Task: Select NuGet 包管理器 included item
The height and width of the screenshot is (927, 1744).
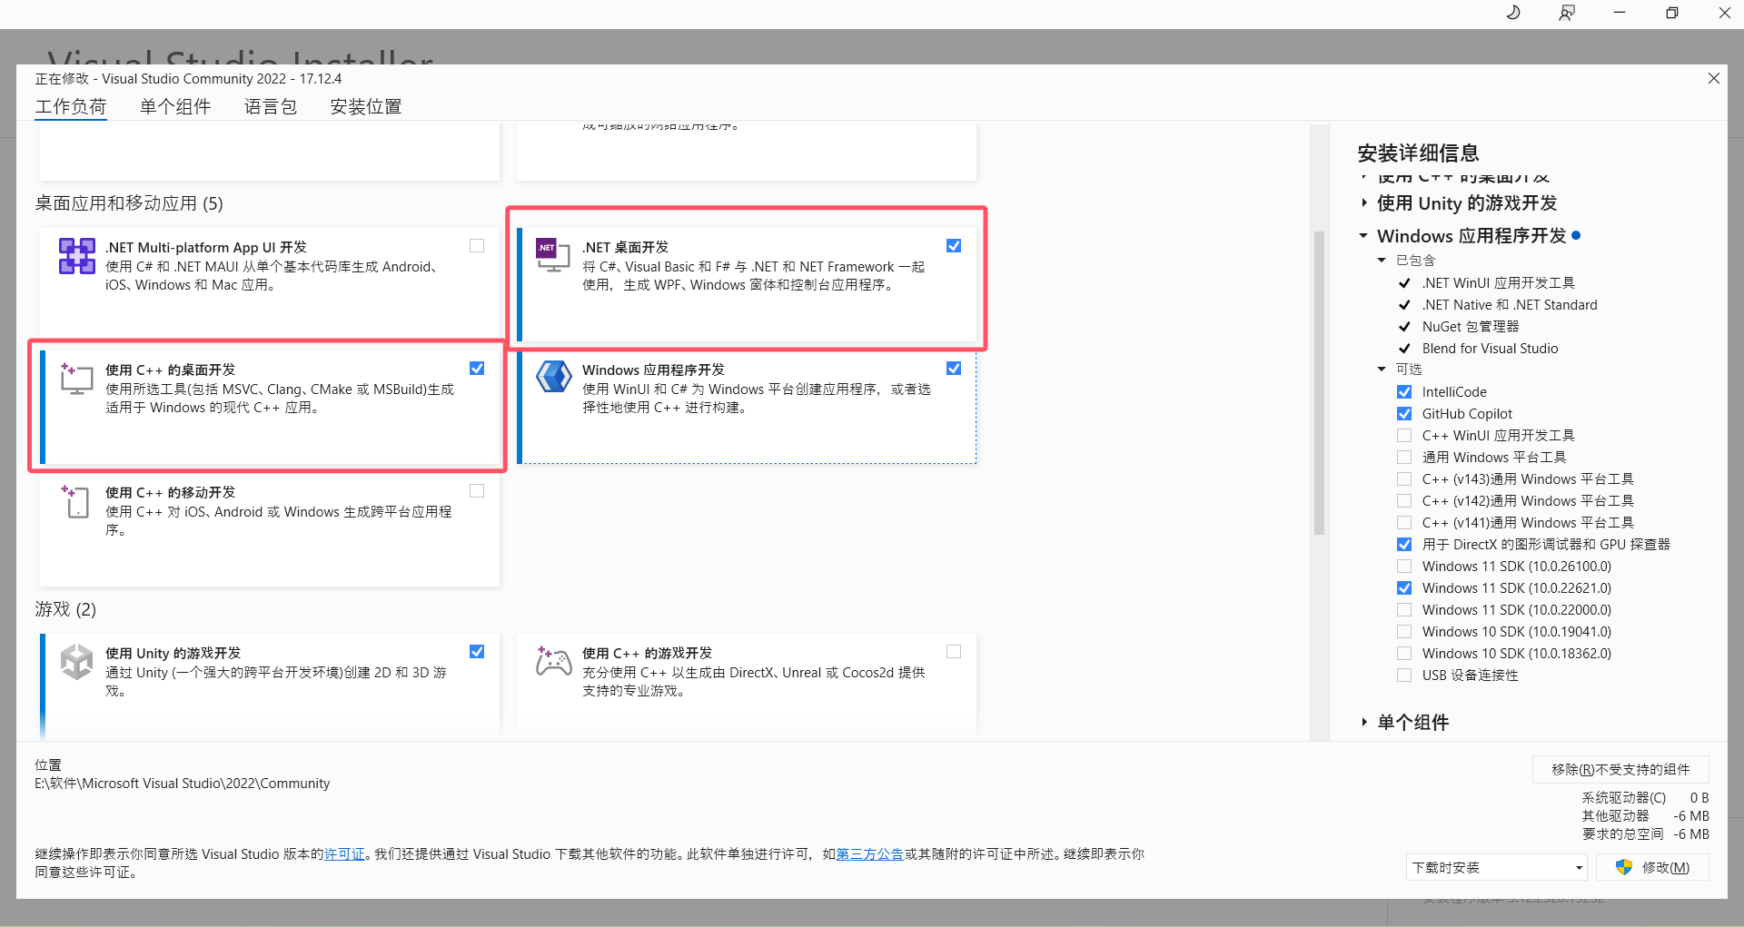Action: tap(1471, 327)
